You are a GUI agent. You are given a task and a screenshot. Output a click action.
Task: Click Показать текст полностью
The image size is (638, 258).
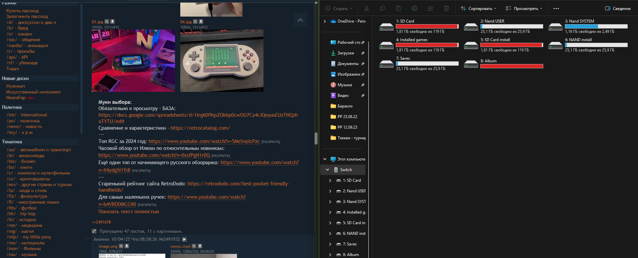pos(129,212)
